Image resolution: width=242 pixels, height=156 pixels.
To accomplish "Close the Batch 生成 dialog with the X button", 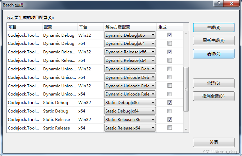I will tap(231, 3).
